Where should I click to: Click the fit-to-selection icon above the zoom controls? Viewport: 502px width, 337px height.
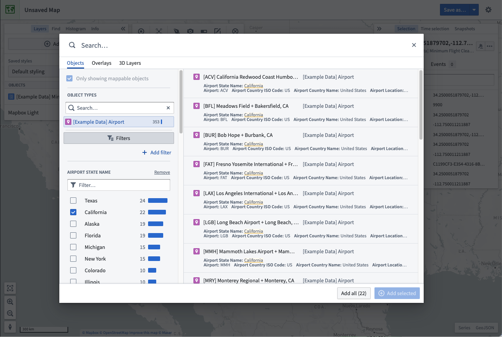pos(10,288)
